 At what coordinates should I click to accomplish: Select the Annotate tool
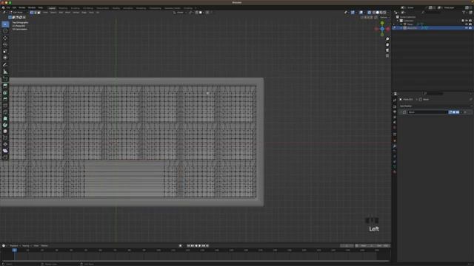(x=5, y=65)
